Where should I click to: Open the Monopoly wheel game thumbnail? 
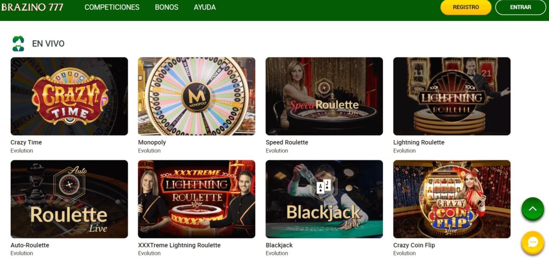[x=197, y=96]
